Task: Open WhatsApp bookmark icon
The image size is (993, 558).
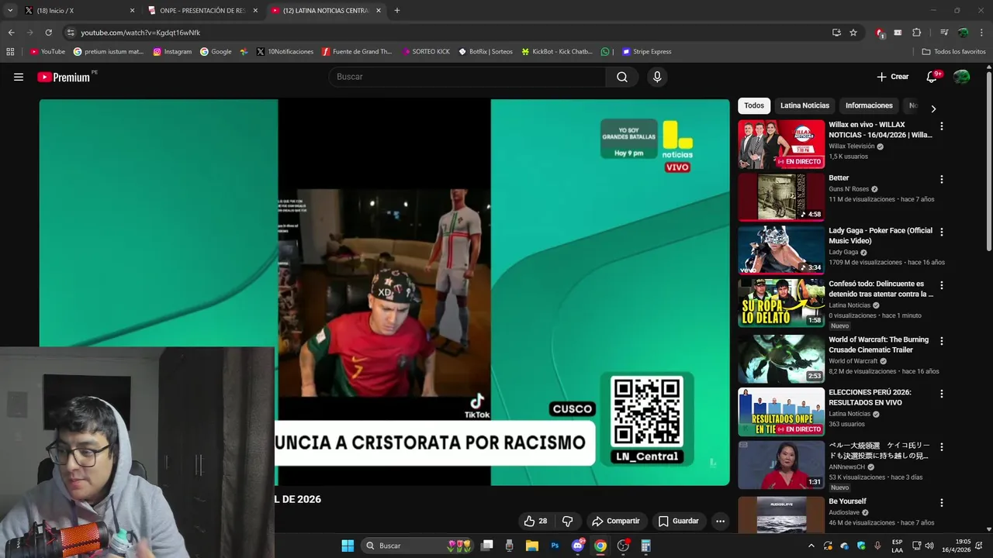Action: (605, 52)
